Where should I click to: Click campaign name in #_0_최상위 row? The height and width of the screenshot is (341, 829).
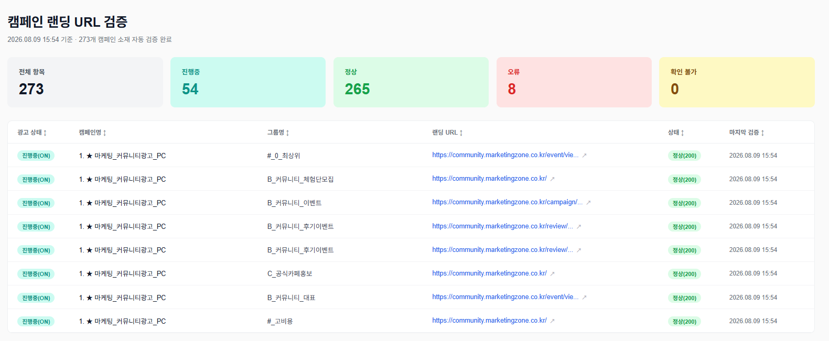pos(122,156)
